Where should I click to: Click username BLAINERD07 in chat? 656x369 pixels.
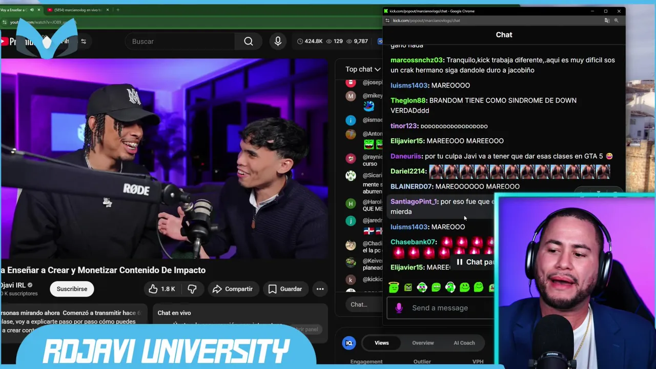411,187
